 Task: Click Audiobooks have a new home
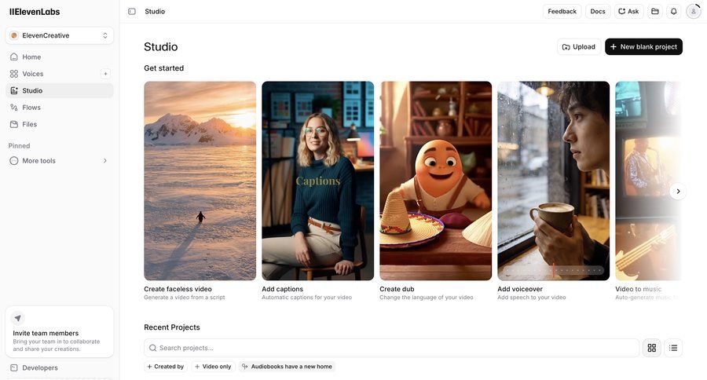coord(288,367)
